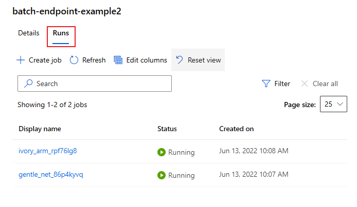Click the Filter funnel icon
Image resolution: width=357 pixels, height=207 pixels.
coord(266,84)
